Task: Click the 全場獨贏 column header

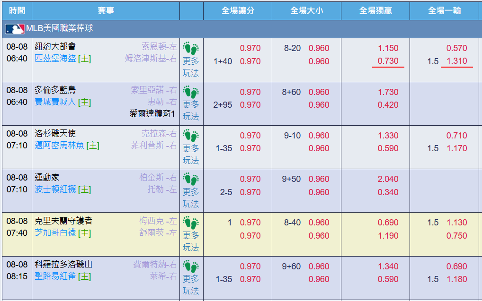Action: click(x=375, y=11)
